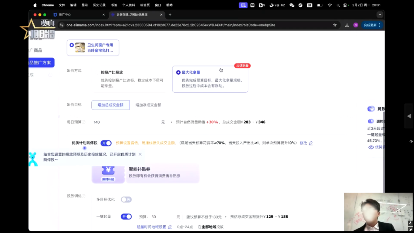Expand the collapsed side panel arrow
The image size is (414, 233).
click(409, 116)
